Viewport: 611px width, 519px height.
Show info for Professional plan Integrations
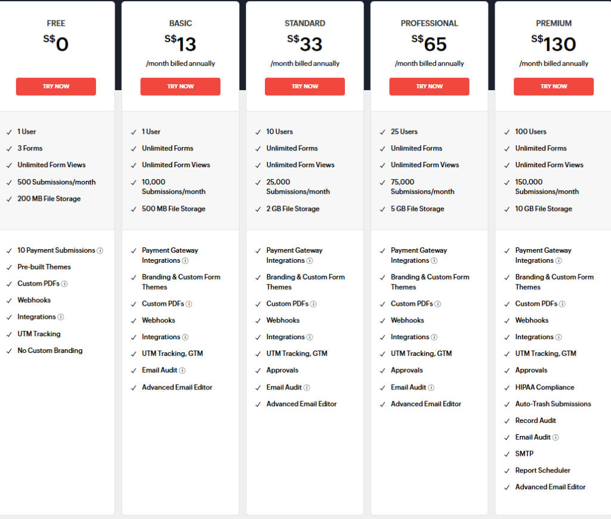tap(434, 337)
